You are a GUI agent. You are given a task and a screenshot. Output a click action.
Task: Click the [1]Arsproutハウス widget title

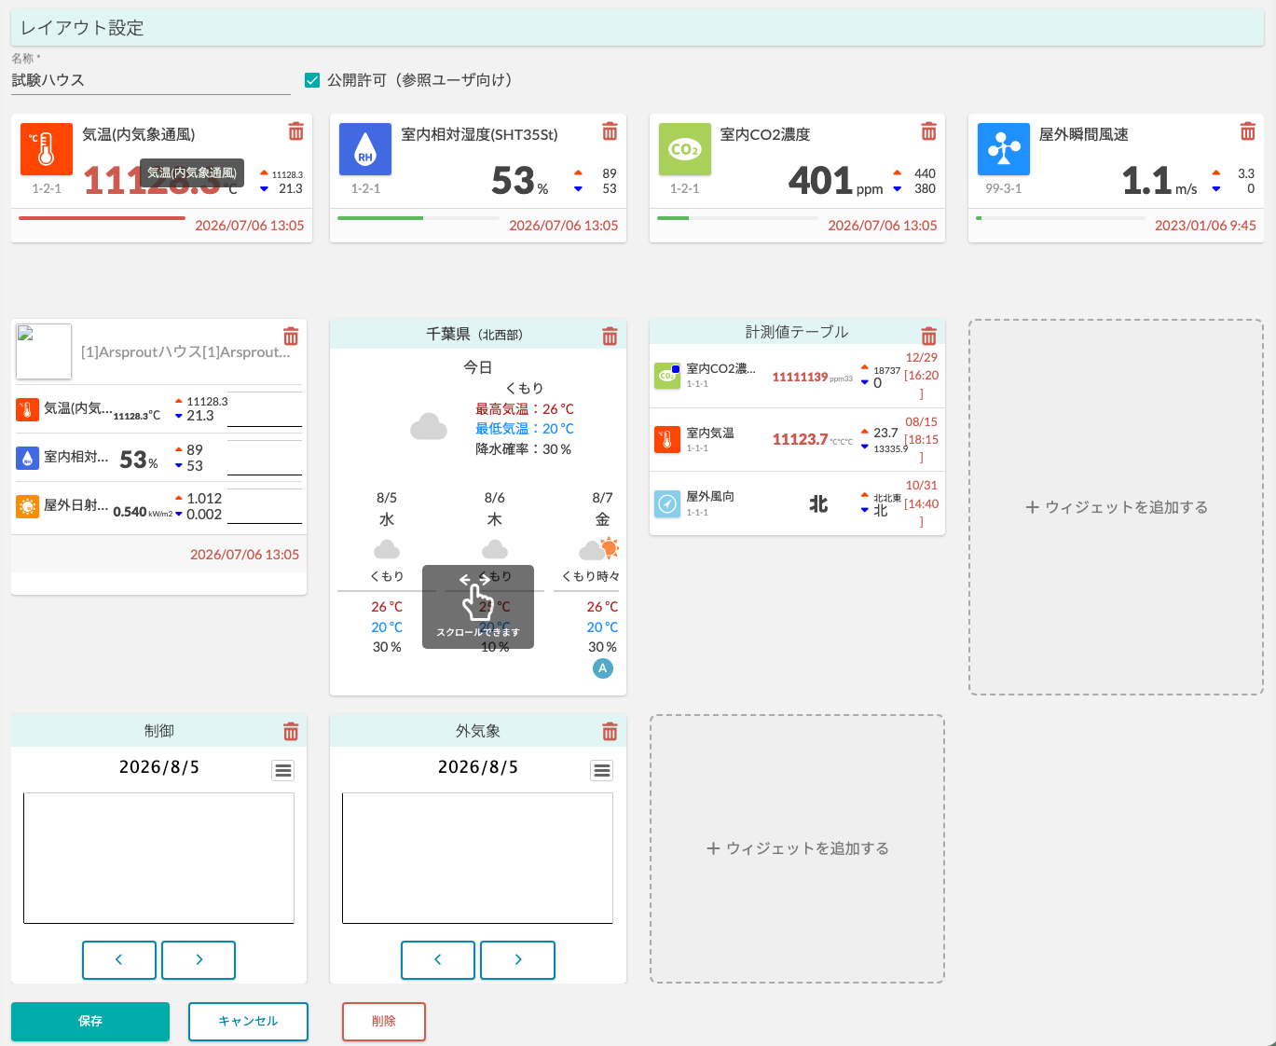click(185, 352)
